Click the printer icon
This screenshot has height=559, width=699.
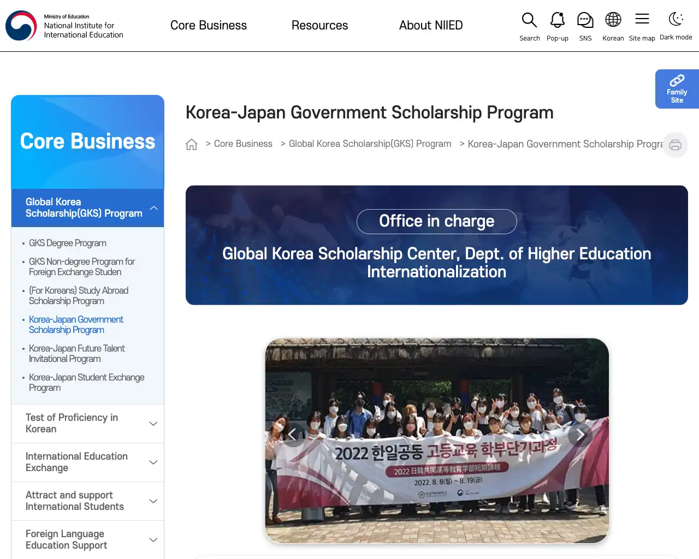click(676, 145)
